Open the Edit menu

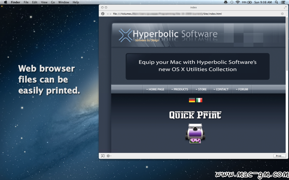(35, 2)
